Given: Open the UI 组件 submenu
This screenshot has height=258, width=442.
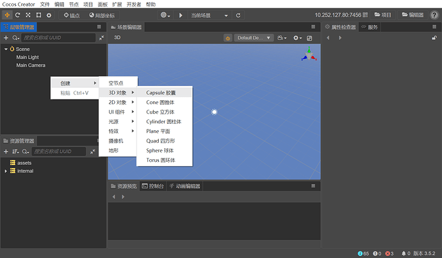Looking at the screenshot, I should 118,112.
